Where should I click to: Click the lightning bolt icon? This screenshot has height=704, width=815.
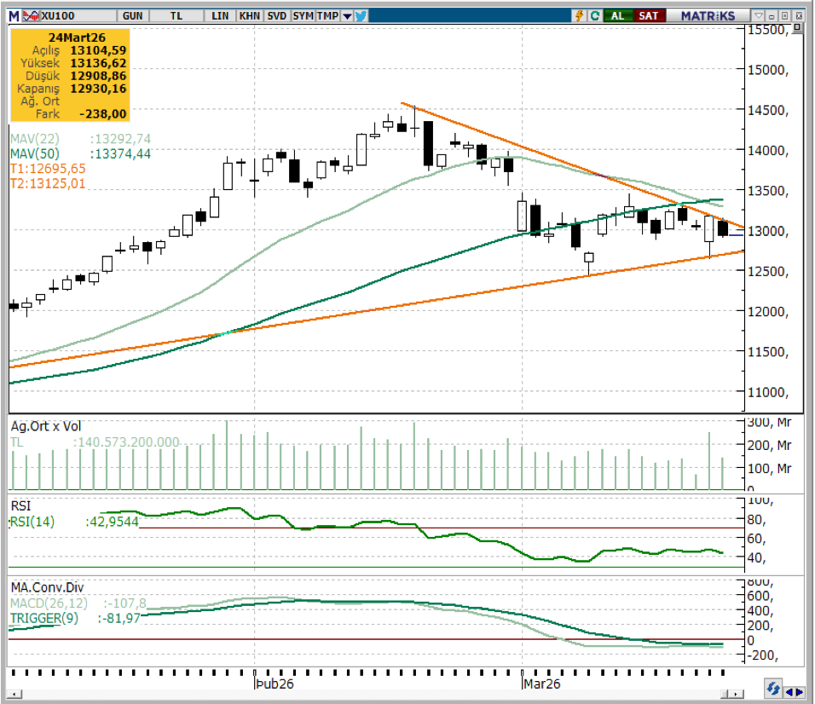tap(579, 15)
